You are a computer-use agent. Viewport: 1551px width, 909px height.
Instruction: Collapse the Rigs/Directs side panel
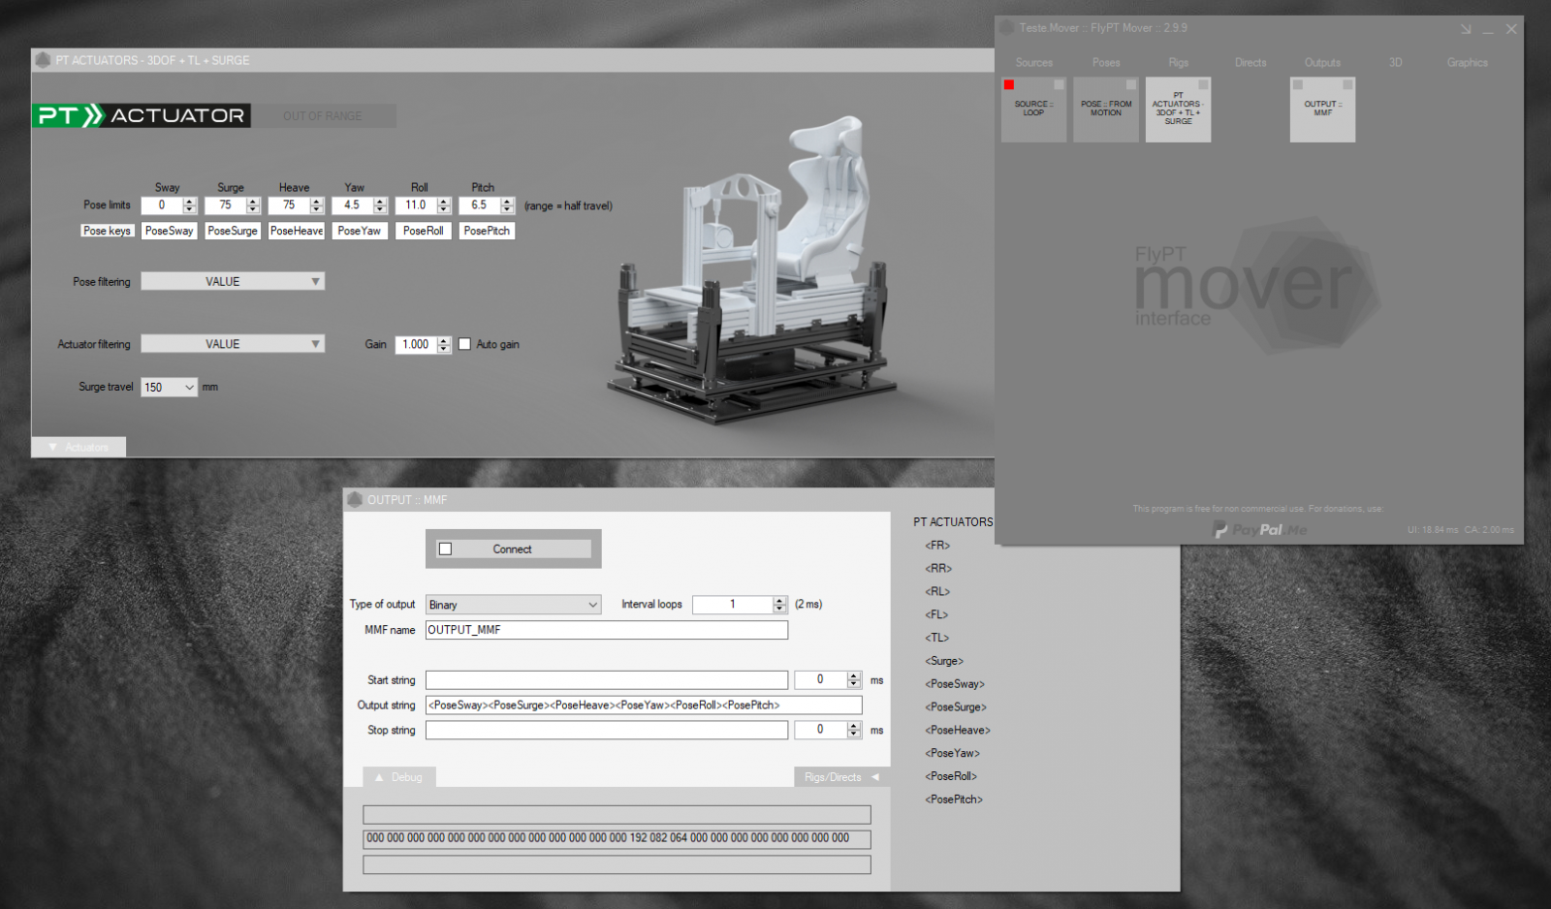click(x=841, y=777)
